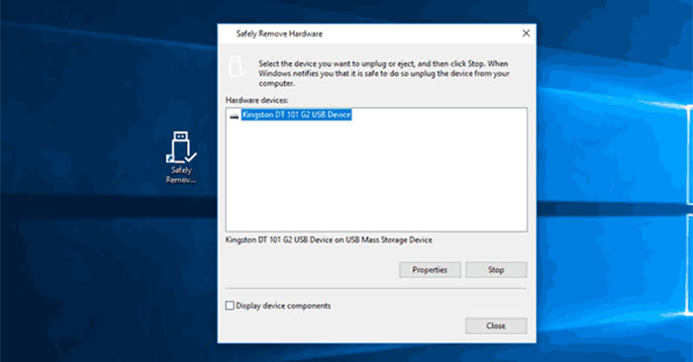
Task: Click the 'Hardware devices:' label
Action: point(256,100)
